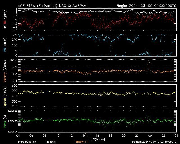
Task: Click the Begin timestamp in the header
Action: tap(146, 6)
